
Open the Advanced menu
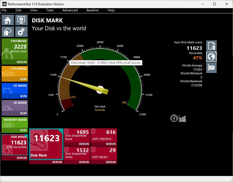pyautogui.click(x=70, y=10)
